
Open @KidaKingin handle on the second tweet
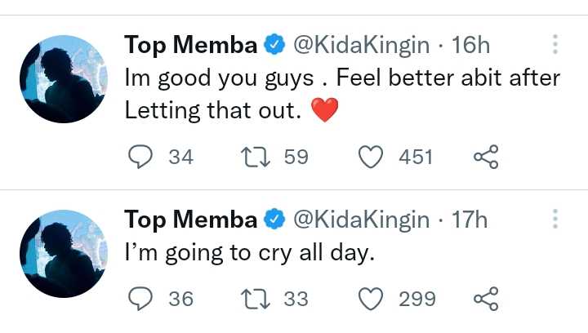tap(360, 220)
